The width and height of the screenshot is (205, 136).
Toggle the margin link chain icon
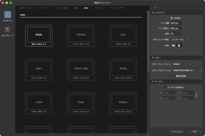point(196,95)
